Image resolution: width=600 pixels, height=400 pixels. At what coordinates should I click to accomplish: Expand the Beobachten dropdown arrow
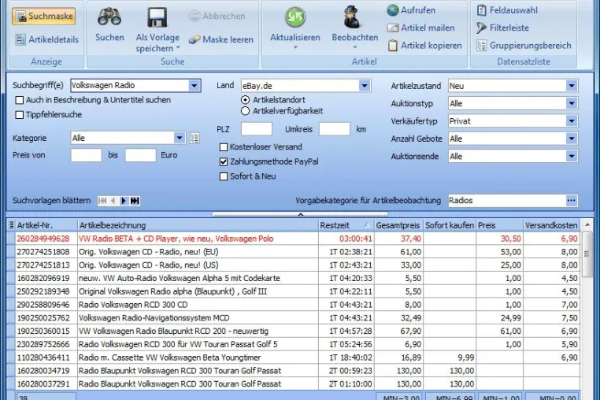(x=354, y=47)
